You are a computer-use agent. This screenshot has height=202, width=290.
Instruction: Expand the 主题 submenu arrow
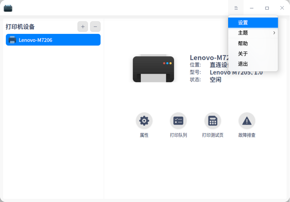[x=274, y=33]
